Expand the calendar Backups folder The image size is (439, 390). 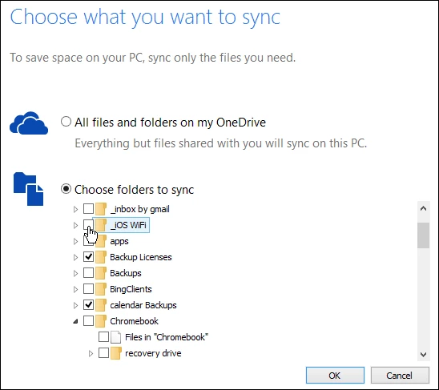75,305
